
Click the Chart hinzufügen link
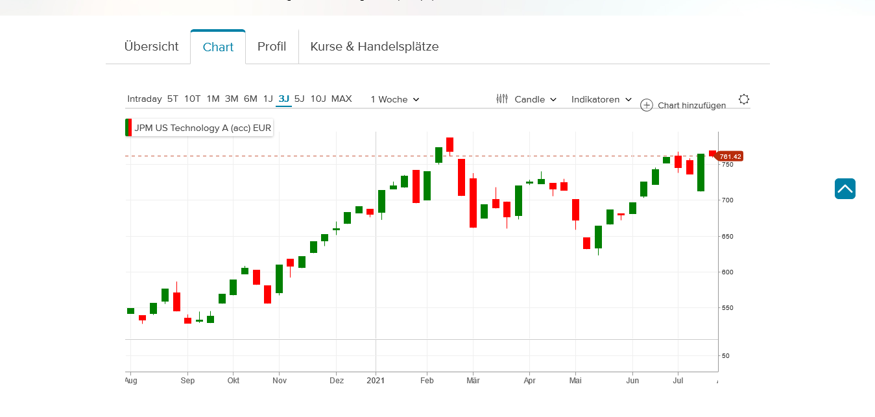(x=691, y=105)
